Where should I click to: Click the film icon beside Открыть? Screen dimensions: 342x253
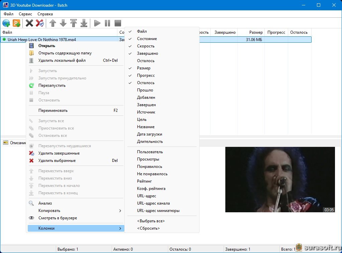pos(31,46)
